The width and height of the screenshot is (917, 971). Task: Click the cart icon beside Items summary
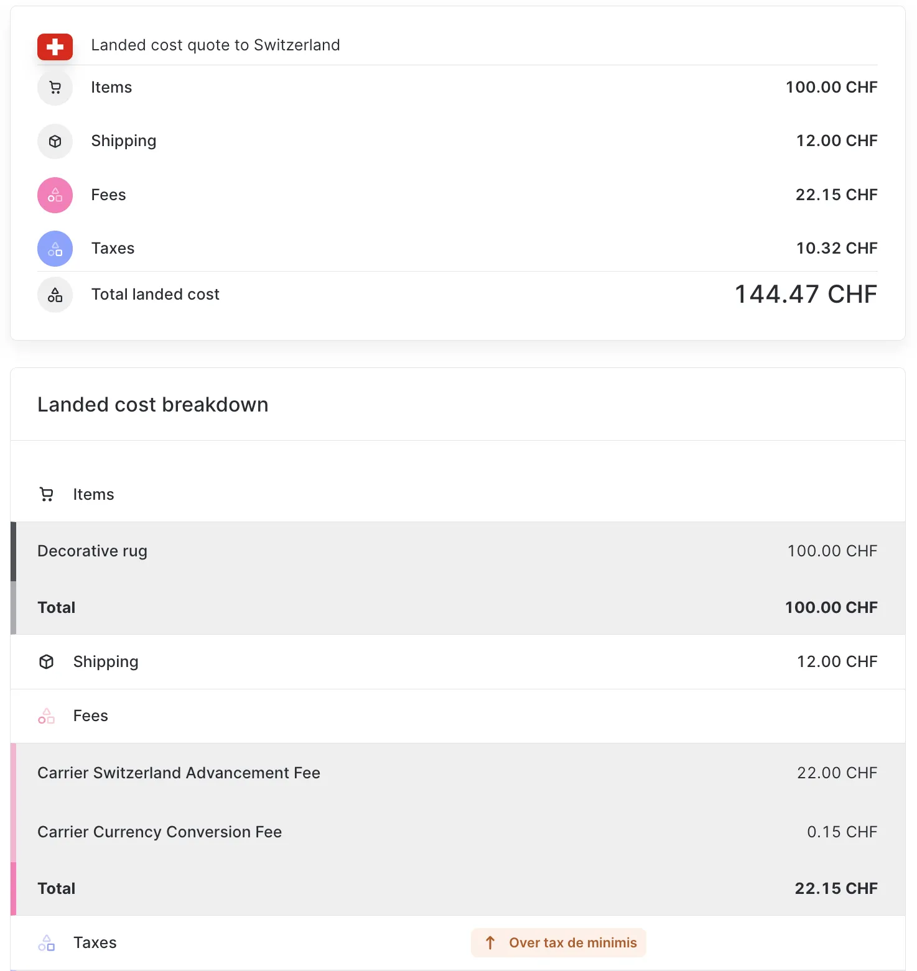point(55,88)
